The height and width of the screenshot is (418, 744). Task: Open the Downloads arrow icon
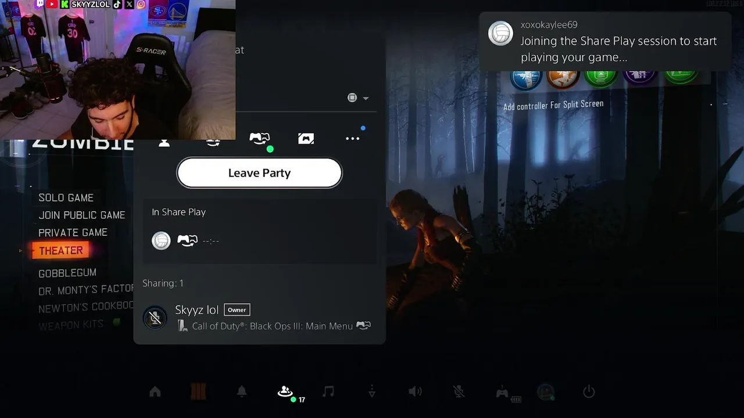pos(372,392)
